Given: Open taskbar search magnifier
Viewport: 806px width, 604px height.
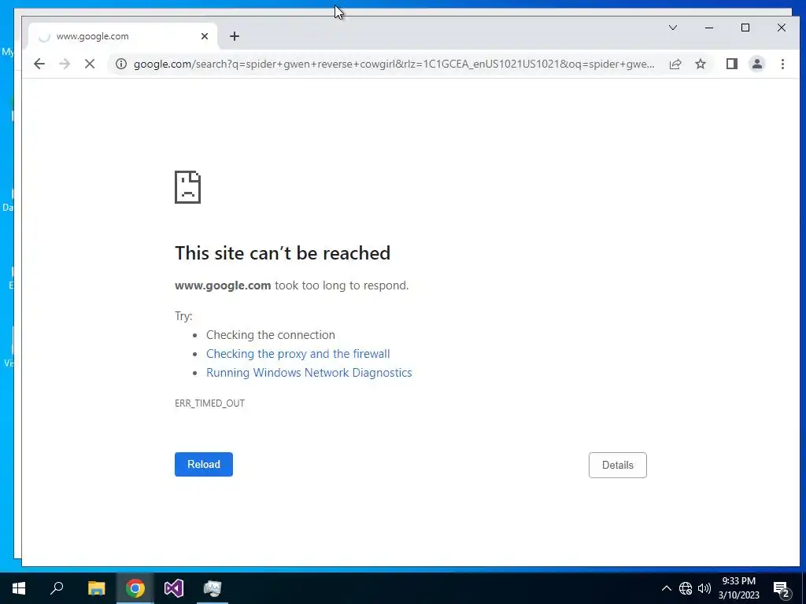Looking at the screenshot, I should (57, 588).
